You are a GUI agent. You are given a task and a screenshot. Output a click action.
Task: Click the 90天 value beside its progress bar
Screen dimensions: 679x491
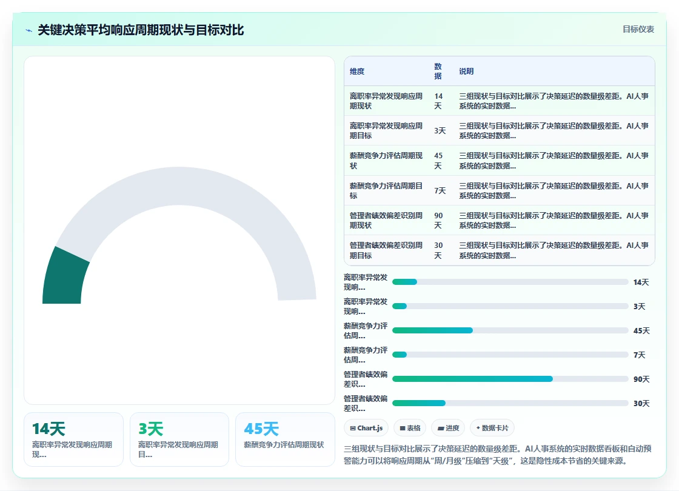(641, 379)
